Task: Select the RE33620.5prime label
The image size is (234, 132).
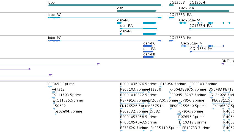Action: 134,128
